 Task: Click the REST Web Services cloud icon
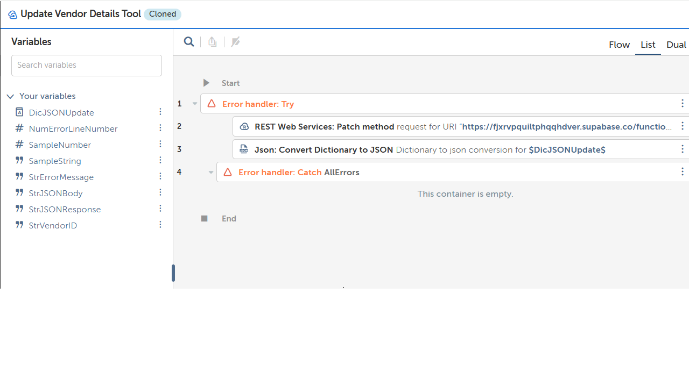point(244,127)
